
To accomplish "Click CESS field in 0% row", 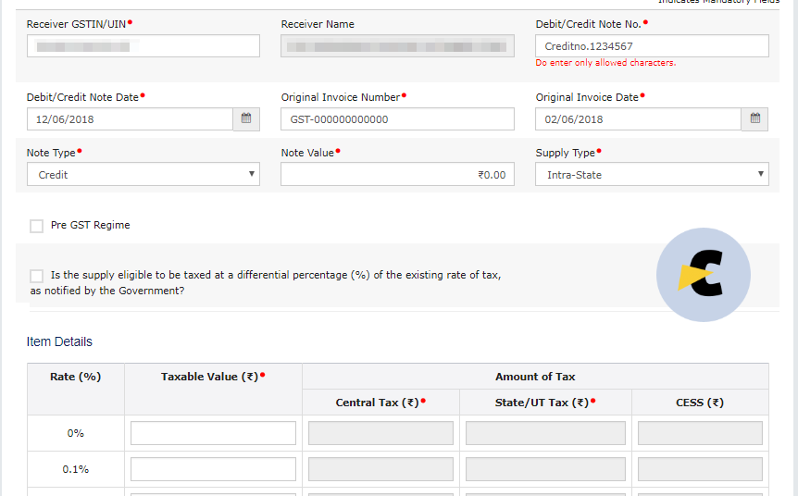I will pyautogui.click(x=700, y=433).
